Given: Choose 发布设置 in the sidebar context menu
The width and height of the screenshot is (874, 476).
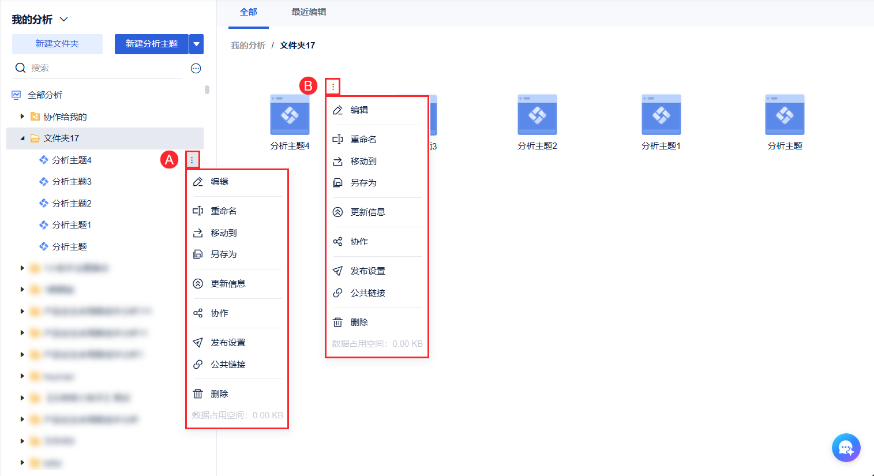Looking at the screenshot, I should [x=237, y=343].
